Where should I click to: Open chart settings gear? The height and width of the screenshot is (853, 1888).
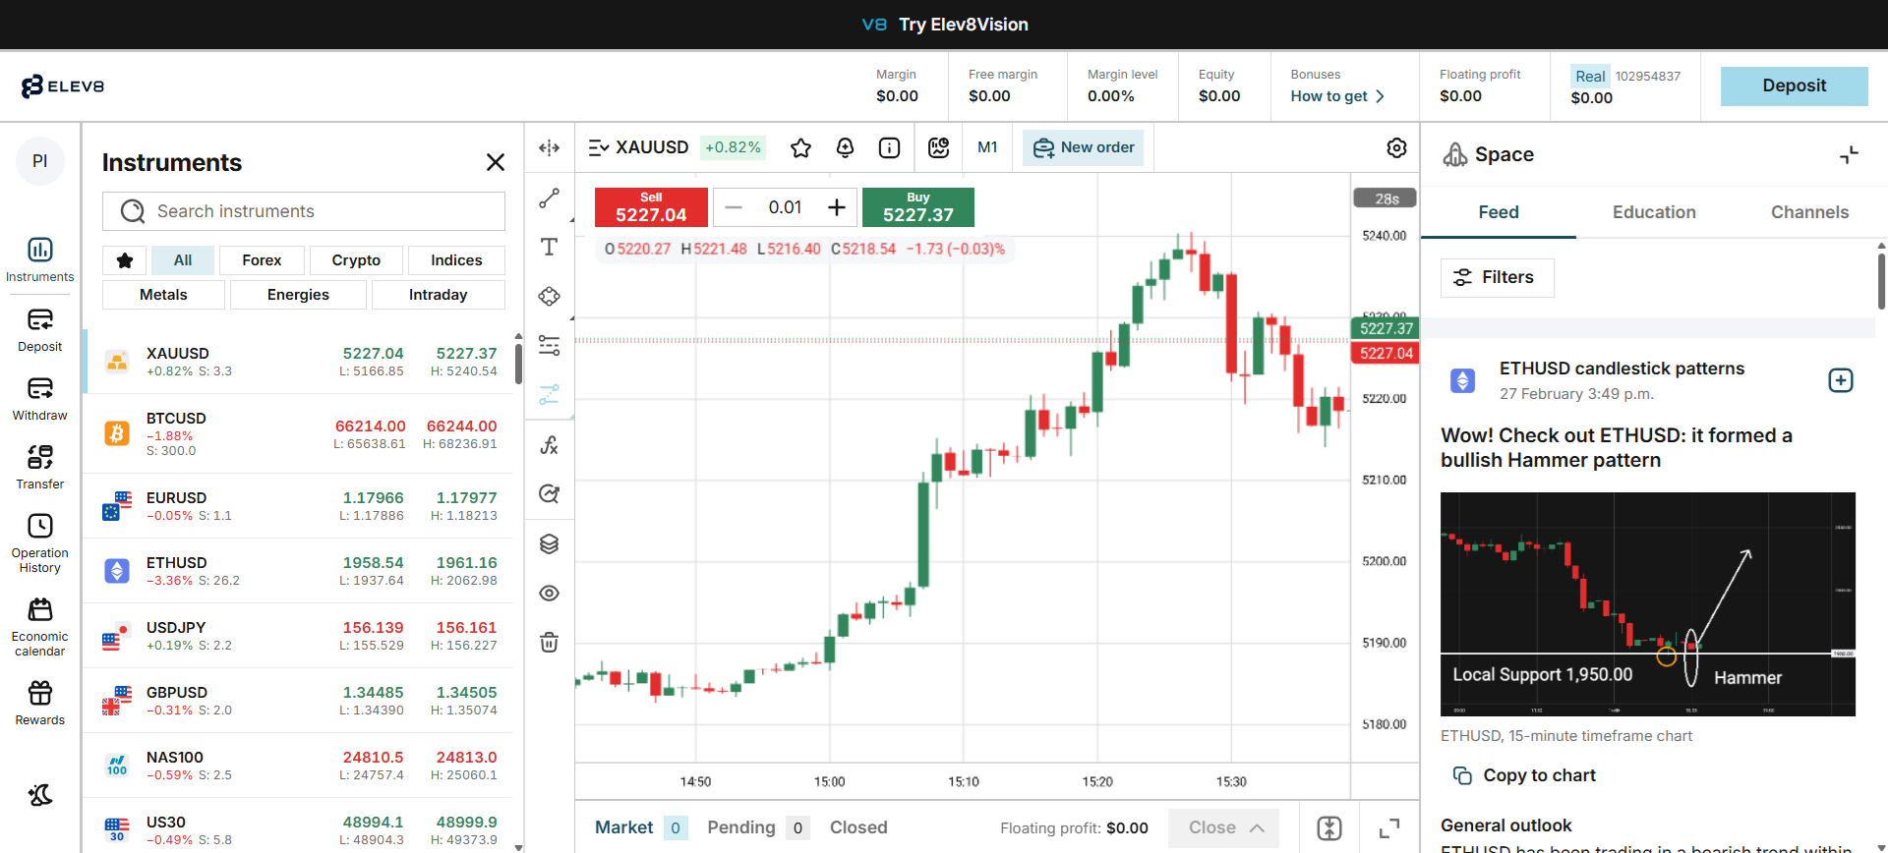tap(1396, 147)
